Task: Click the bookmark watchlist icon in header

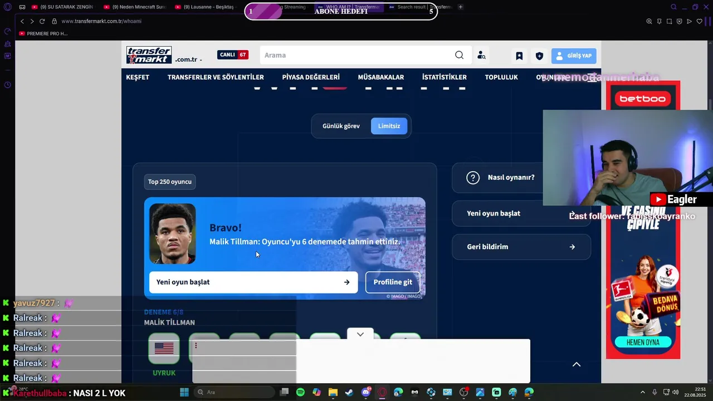Action: 519,56
